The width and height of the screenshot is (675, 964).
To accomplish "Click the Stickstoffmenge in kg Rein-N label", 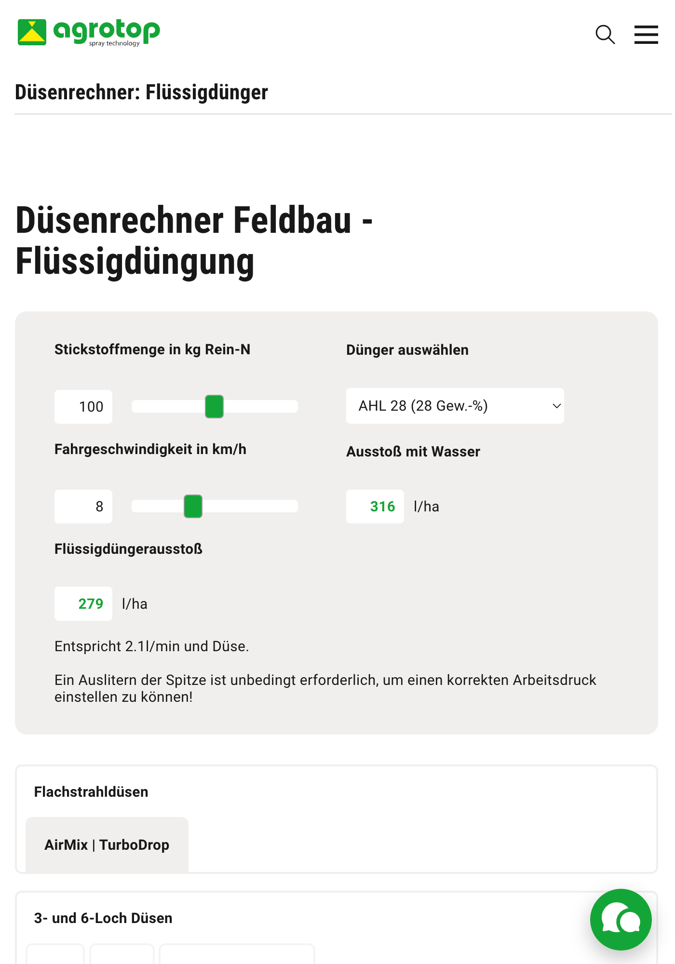I will pyautogui.click(x=152, y=349).
